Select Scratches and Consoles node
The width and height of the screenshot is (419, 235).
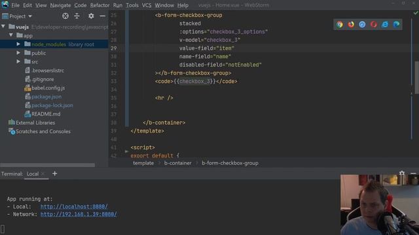[43, 131]
